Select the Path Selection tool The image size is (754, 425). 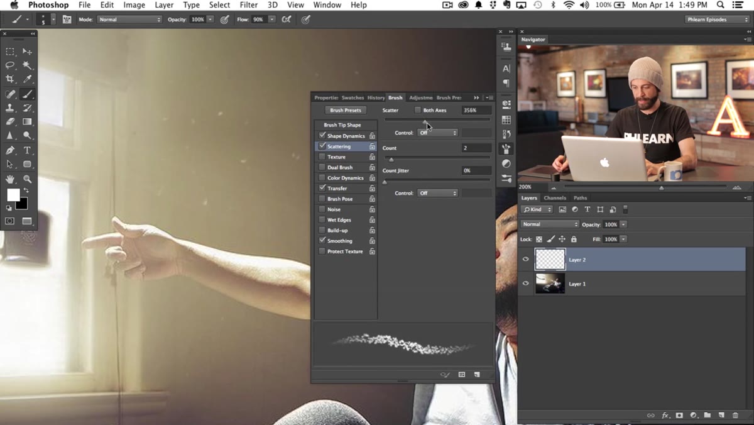10,165
